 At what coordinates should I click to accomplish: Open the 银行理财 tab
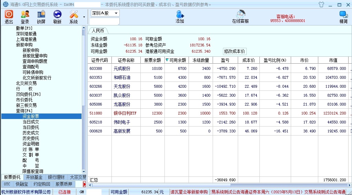[x=56, y=177]
